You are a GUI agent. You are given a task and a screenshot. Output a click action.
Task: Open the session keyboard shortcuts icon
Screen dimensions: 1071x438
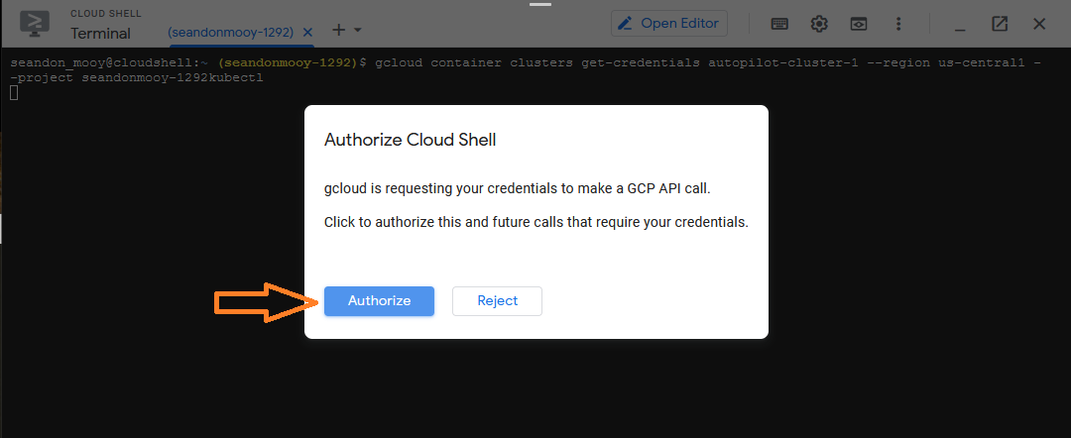779,24
